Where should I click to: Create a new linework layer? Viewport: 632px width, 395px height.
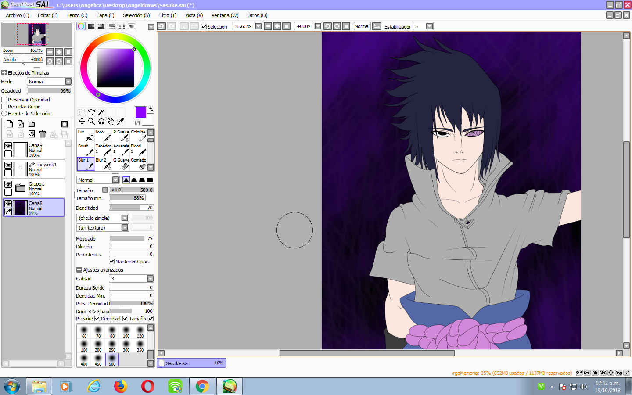coord(21,124)
